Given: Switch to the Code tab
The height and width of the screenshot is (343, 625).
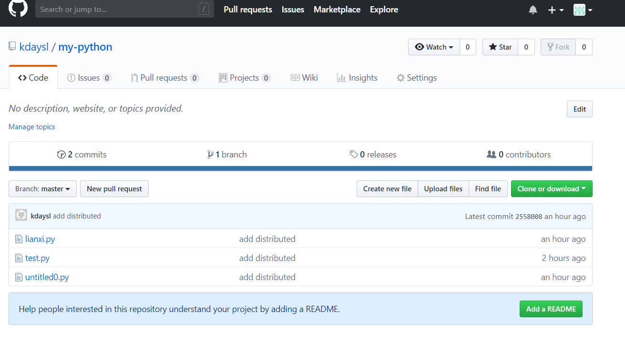Looking at the screenshot, I should coord(33,78).
